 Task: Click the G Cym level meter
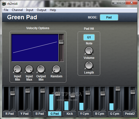tap(111, 99)
